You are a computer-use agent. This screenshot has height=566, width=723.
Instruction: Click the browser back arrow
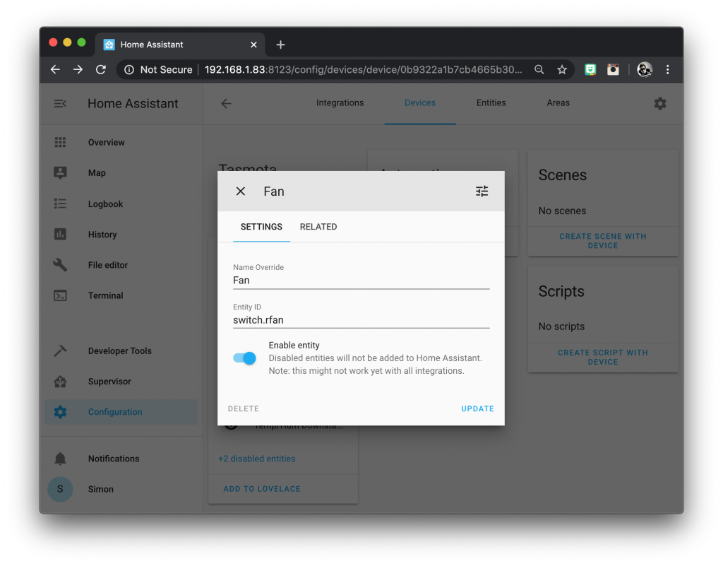point(55,70)
